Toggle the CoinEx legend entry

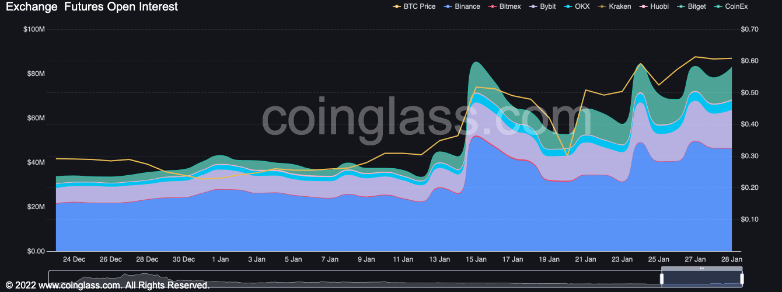tap(731, 6)
